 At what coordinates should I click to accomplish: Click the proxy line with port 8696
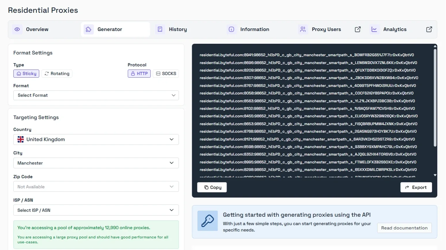(x=308, y=63)
